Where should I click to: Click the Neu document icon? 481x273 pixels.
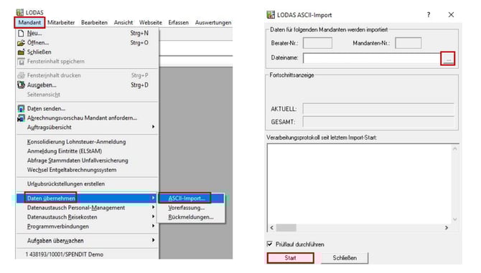(x=21, y=33)
